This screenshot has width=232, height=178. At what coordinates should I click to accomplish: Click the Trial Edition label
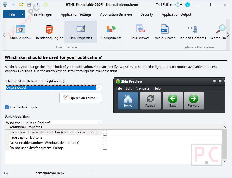point(164,5)
